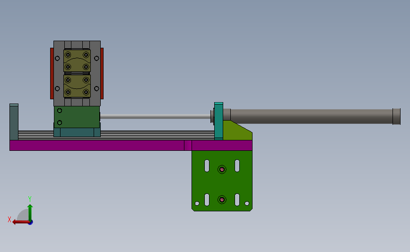The width and height of the screenshot is (410, 252).
Task: Click the green Y axis arrow on triad
Action: (x=30, y=212)
